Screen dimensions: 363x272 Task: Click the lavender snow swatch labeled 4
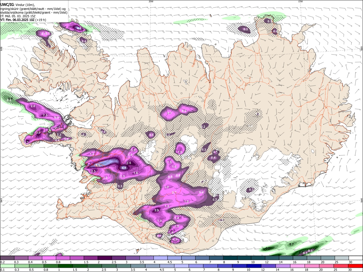point(160,258)
